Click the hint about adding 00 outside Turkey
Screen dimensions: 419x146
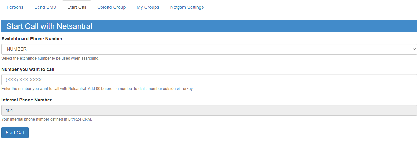point(97,89)
